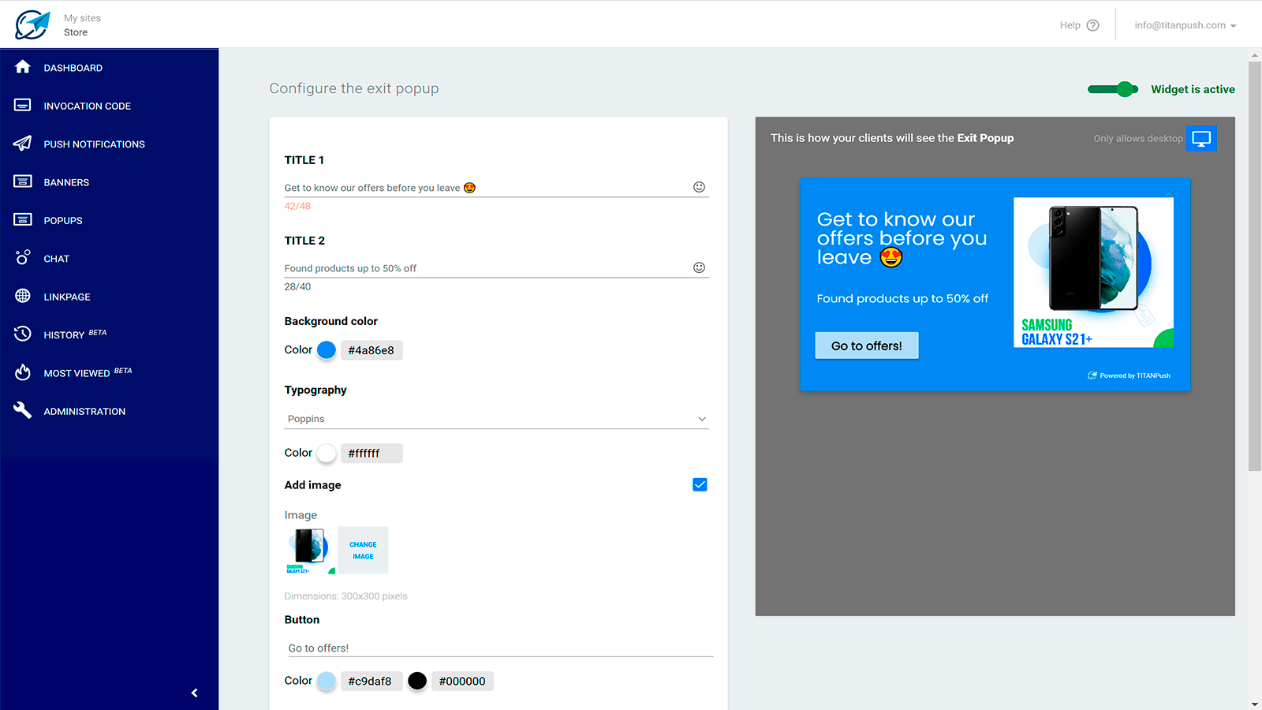Click the scrollbar up arrow

(x=1255, y=55)
